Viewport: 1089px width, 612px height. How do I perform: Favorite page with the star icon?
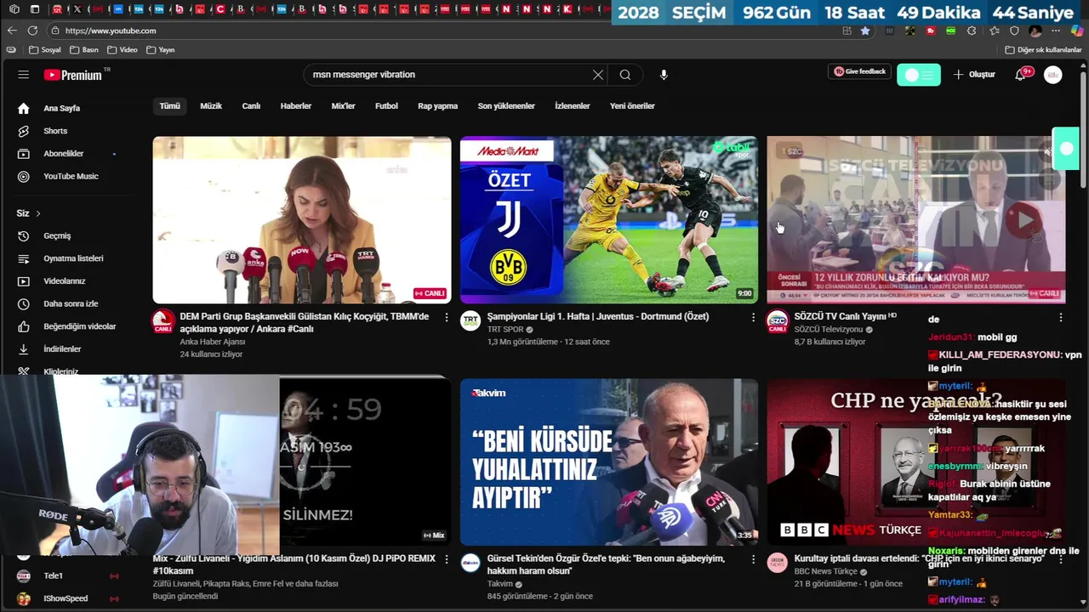click(x=865, y=31)
